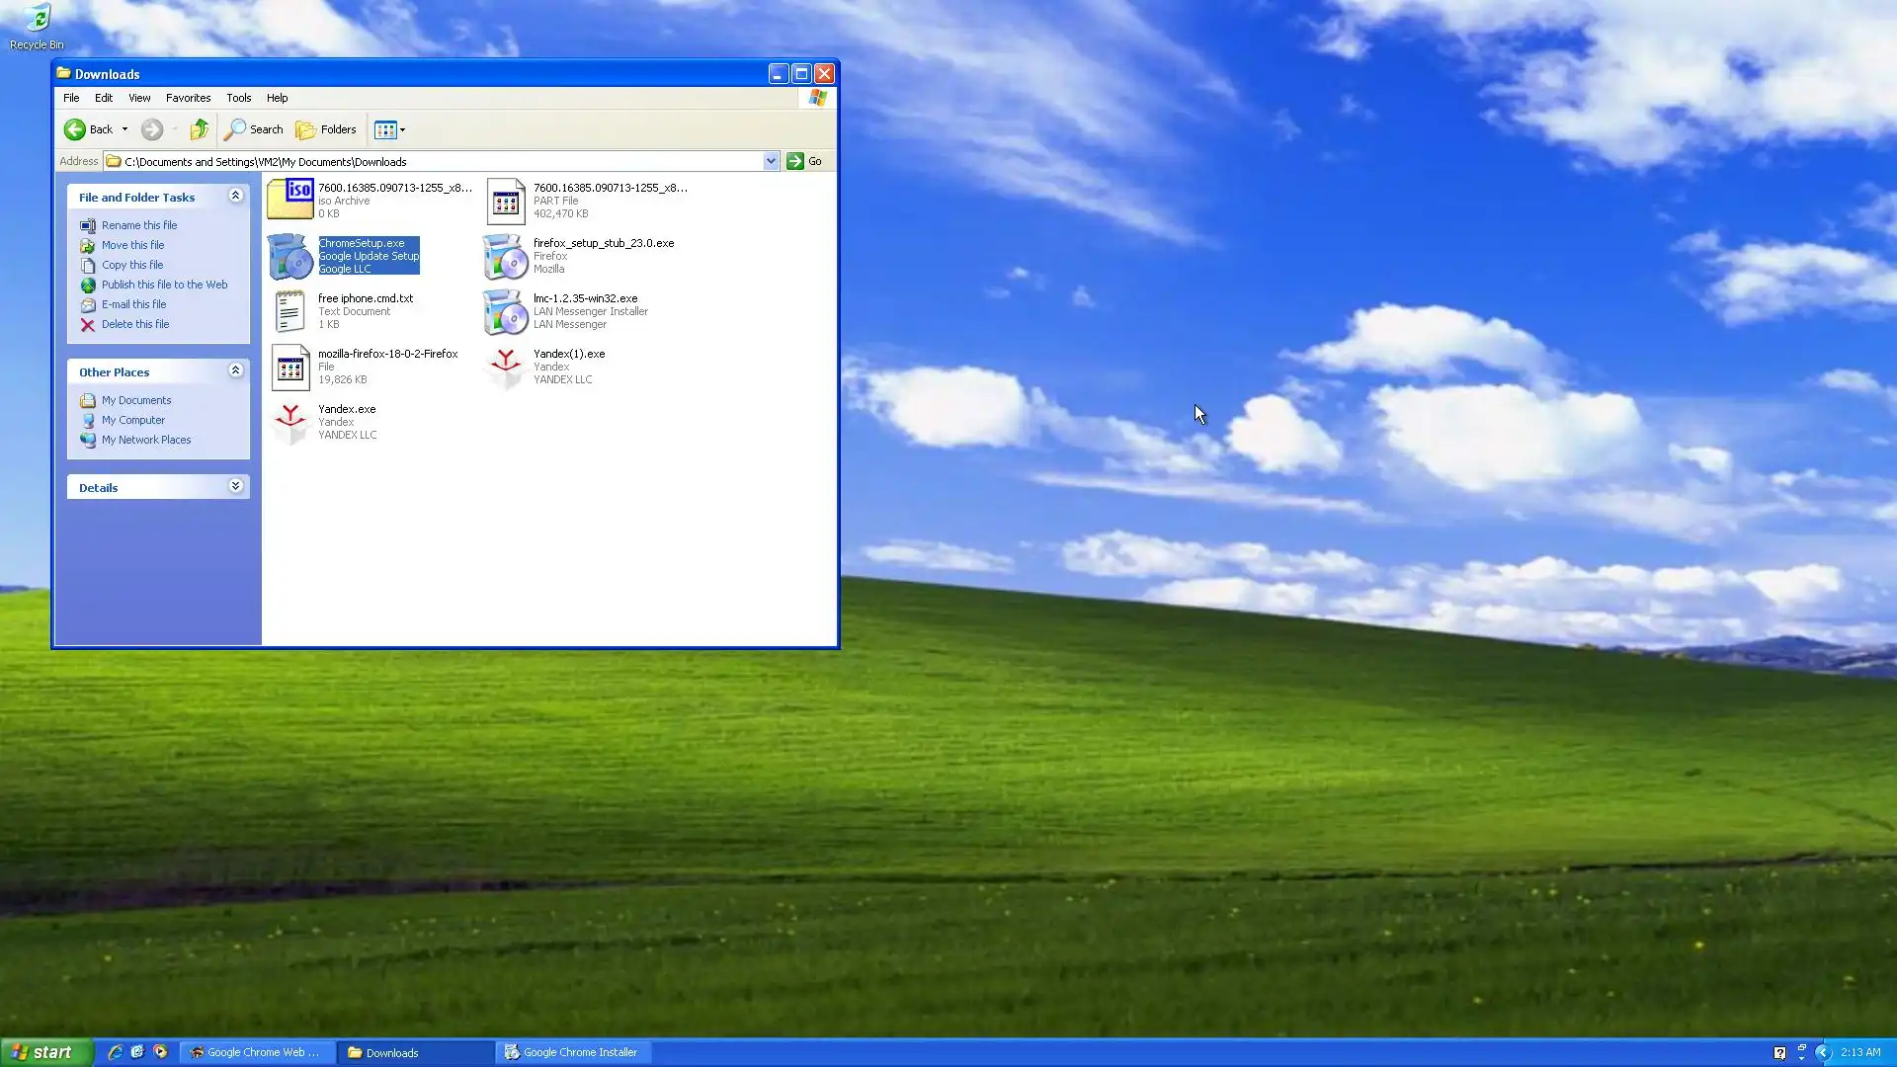This screenshot has height=1067, width=1897.
Task: Collapse the File and Folder Tasks panel
Action: [235, 196]
